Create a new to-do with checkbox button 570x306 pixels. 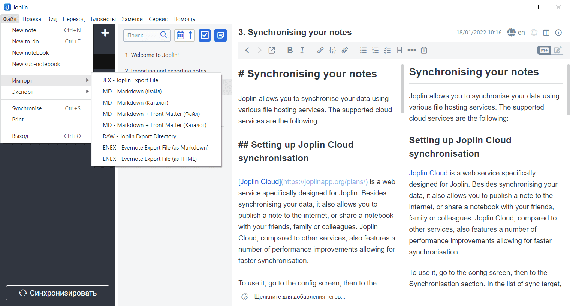[x=205, y=35]
